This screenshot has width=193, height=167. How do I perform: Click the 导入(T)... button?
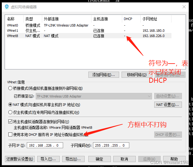pos(48,159)
